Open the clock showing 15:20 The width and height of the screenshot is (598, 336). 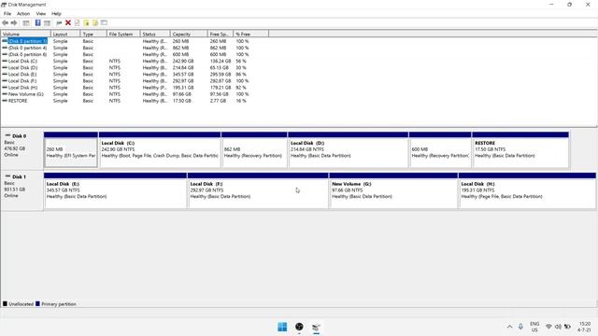[584, 327]
